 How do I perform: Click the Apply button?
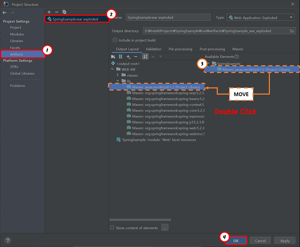pos(285,241)
